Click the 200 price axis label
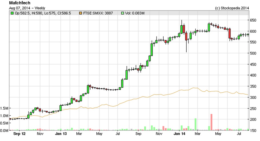 tap(253, 119)
